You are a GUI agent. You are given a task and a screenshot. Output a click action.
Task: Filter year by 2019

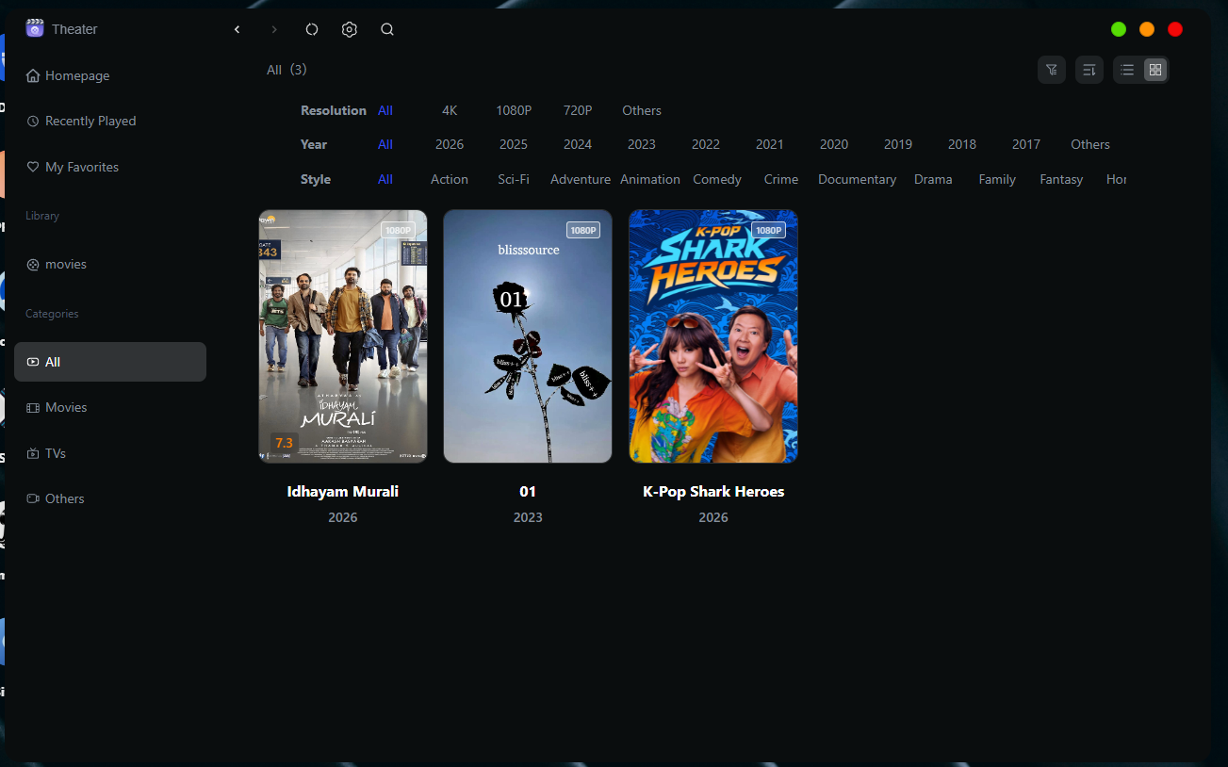[x=898, y=144]
